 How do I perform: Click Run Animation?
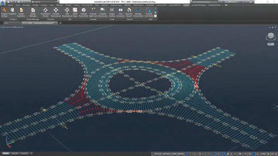tap(121, 12)
